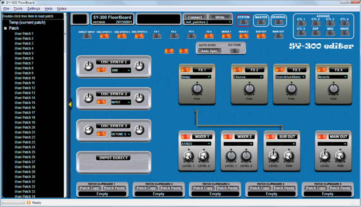
Task: Toggle the MIXER 1 panel switch
Action: click(x=185, y=137)
